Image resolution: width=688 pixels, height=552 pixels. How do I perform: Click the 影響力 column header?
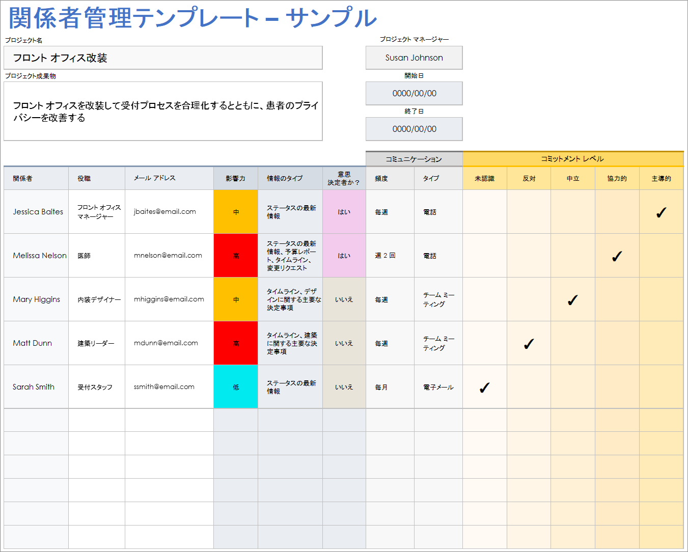[236, 178]
